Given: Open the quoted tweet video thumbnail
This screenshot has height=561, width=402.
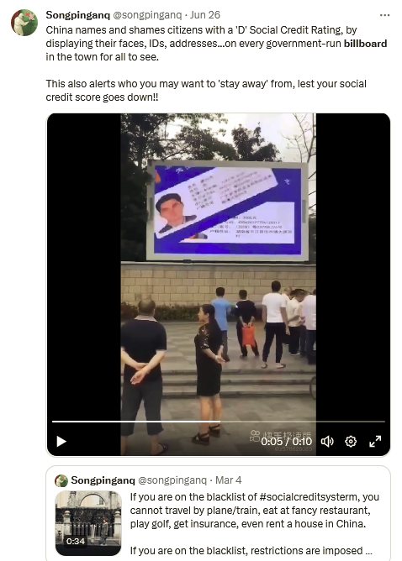Looking at the screenshot, I should (x=88, y=522).
